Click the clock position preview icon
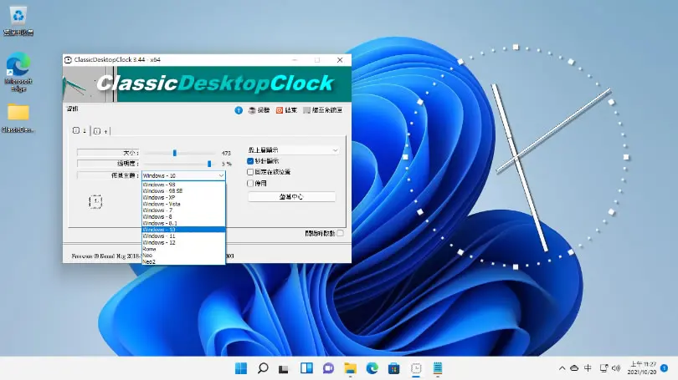Image resolution: width=678 pixels, height=380 pixels. click(x=95, y=201)
